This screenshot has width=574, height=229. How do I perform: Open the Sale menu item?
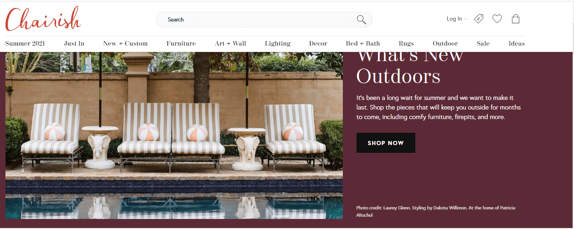(483, 43)
